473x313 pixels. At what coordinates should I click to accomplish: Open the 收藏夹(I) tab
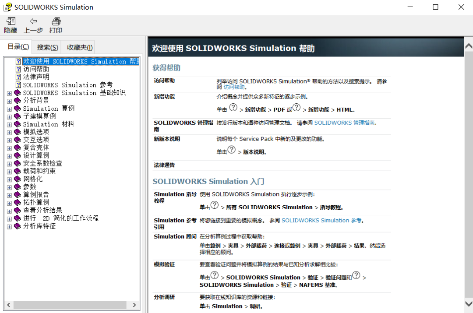(x=79, y=47)
